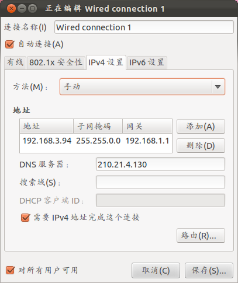This screenshot has width=238, height=283.
Task: Click the 删除(D) button
Action: click(x=201, y=145)
